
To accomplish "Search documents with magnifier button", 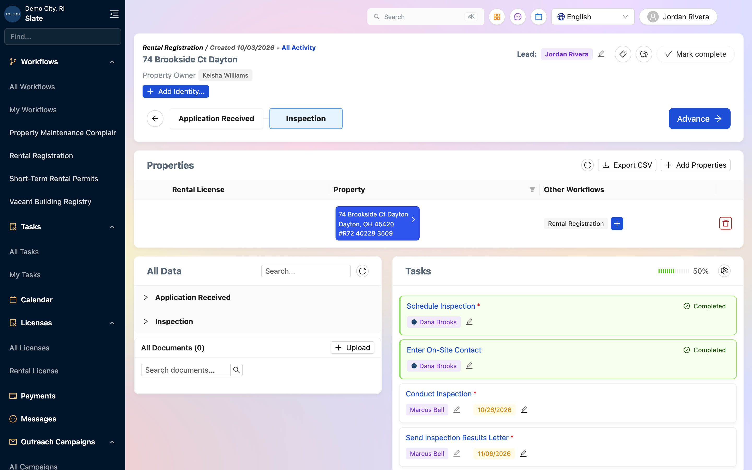I will (237, 370).
